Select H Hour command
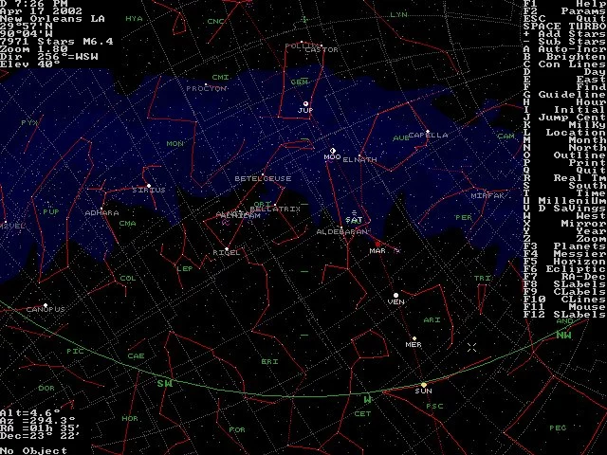 tap(565, 102)
